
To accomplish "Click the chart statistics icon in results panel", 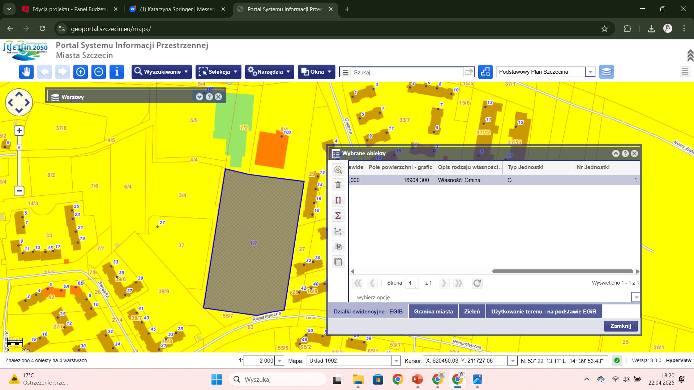I will click(x=338, y=231).
